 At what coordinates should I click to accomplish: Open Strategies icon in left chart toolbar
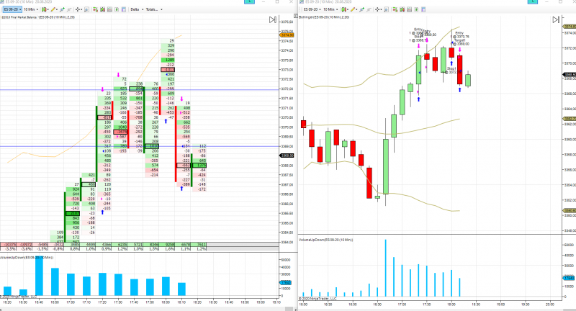(117, 9)
